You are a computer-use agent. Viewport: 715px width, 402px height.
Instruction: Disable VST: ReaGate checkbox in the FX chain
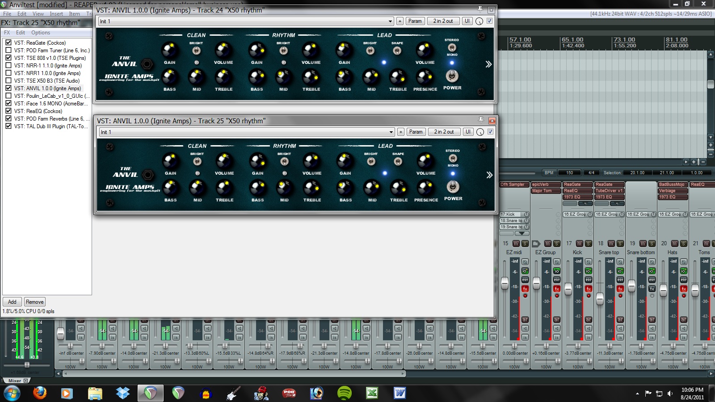pos(8,42)
